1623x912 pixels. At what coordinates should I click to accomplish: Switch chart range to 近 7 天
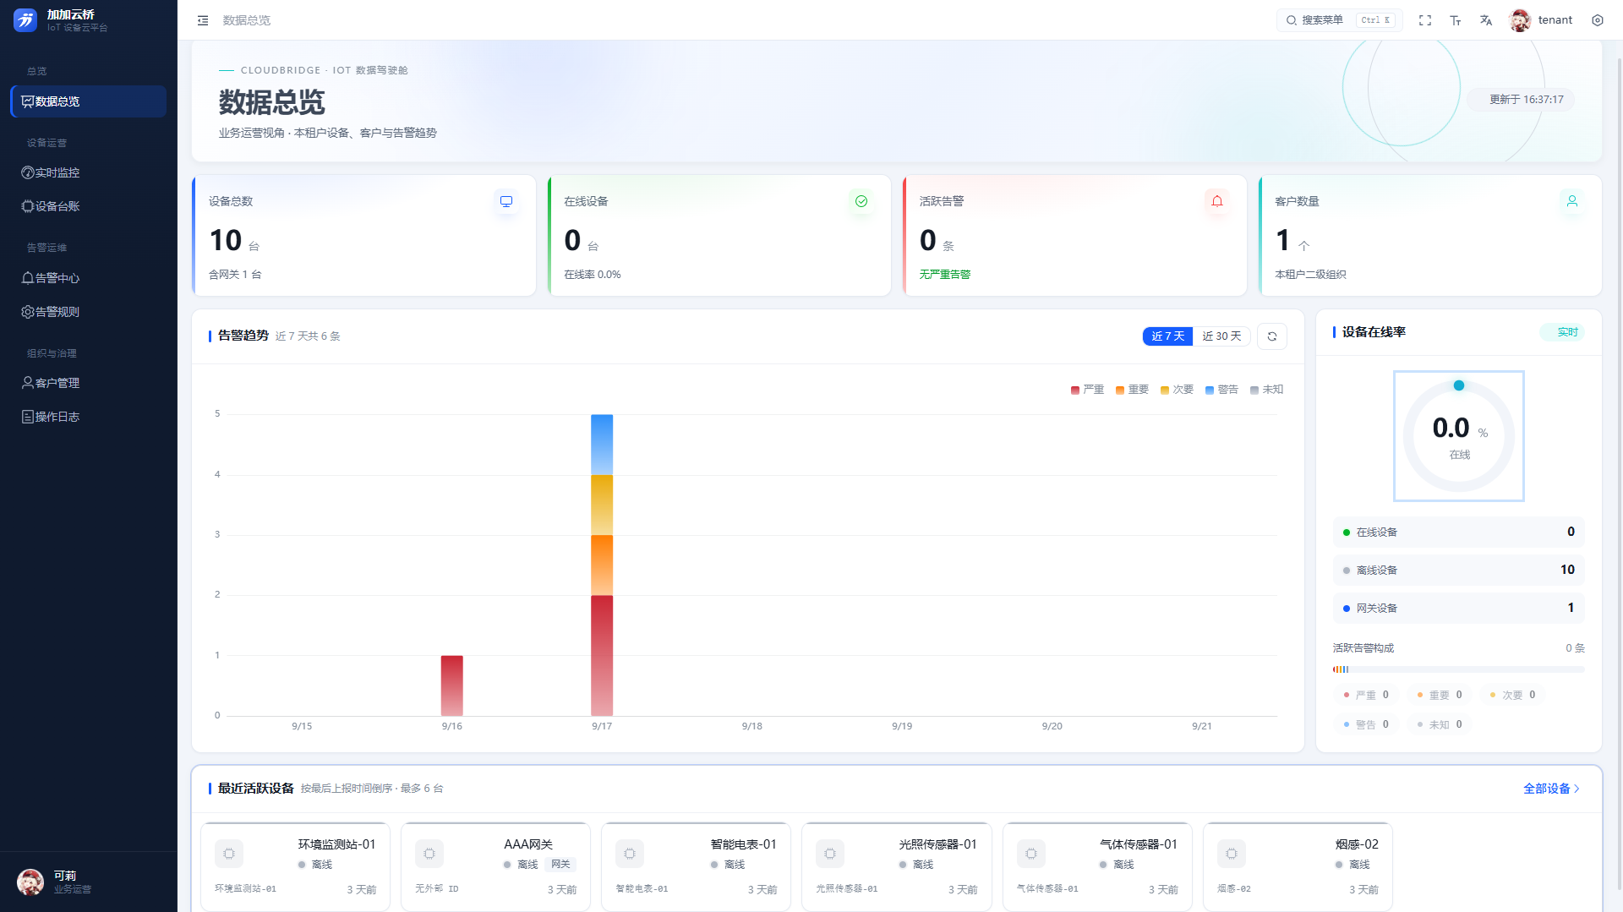pyautogui.click(x=1168, y=336)
